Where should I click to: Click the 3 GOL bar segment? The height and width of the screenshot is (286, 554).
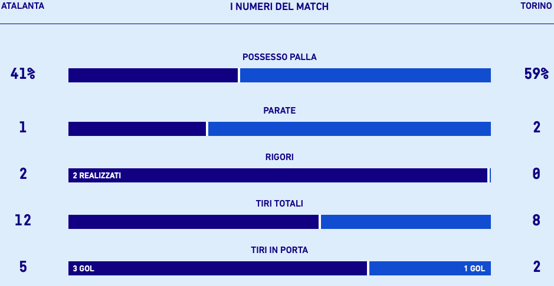coord(217,268)
